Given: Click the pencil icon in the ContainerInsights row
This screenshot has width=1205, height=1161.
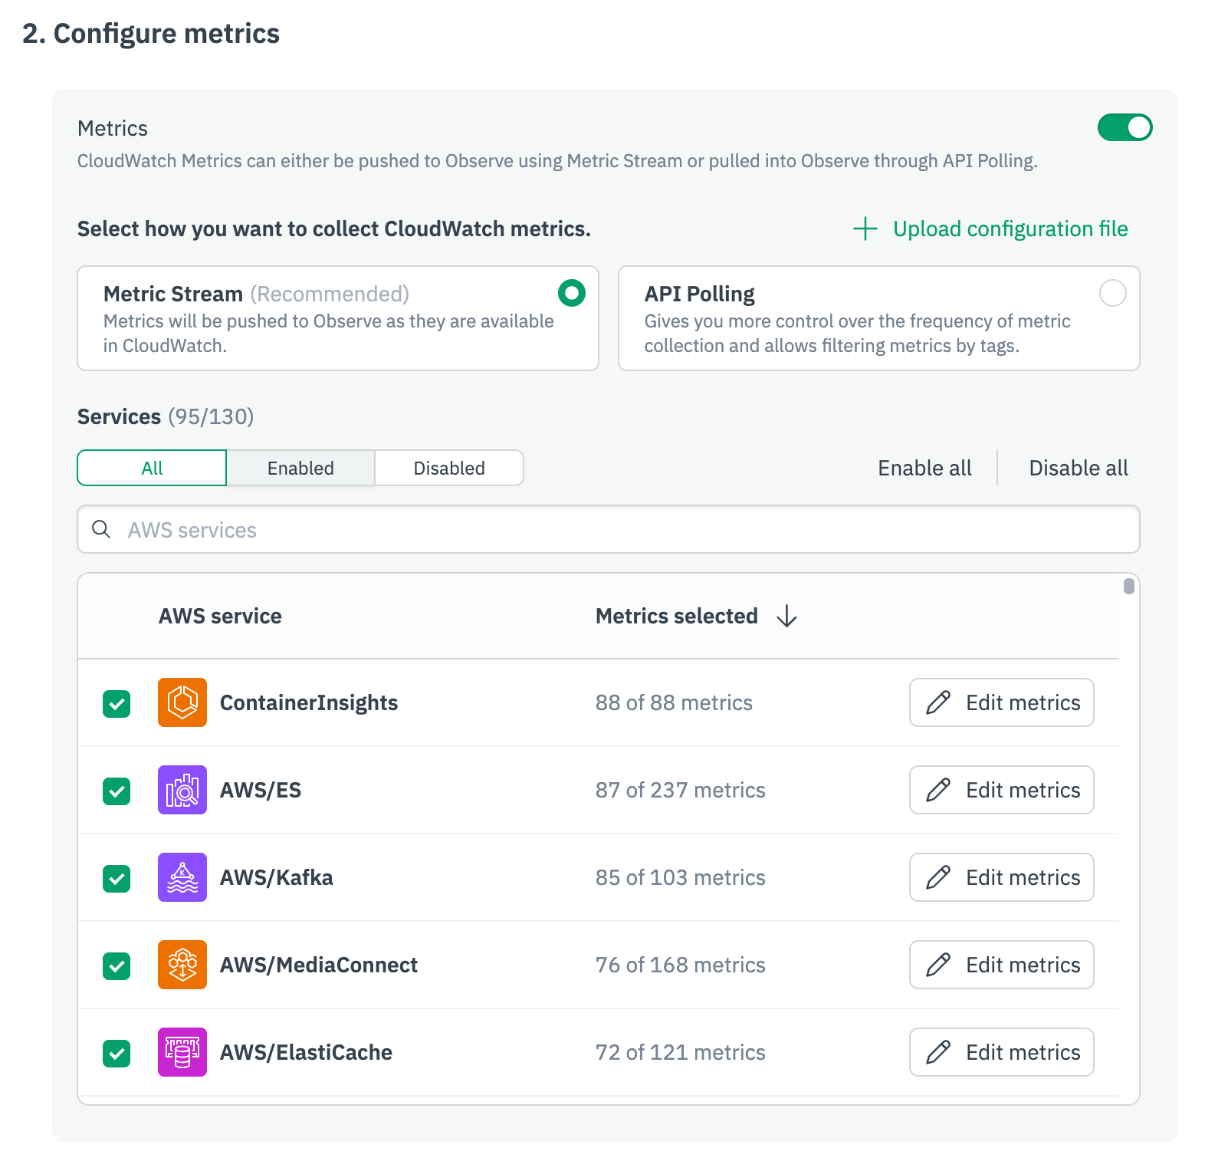Looking at the screenshot, I should (x=938, y=702).
